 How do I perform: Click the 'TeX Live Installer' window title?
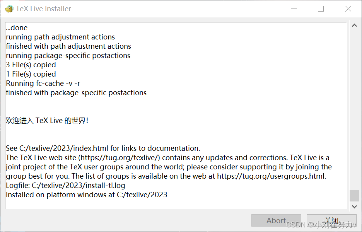coord(43,9)
